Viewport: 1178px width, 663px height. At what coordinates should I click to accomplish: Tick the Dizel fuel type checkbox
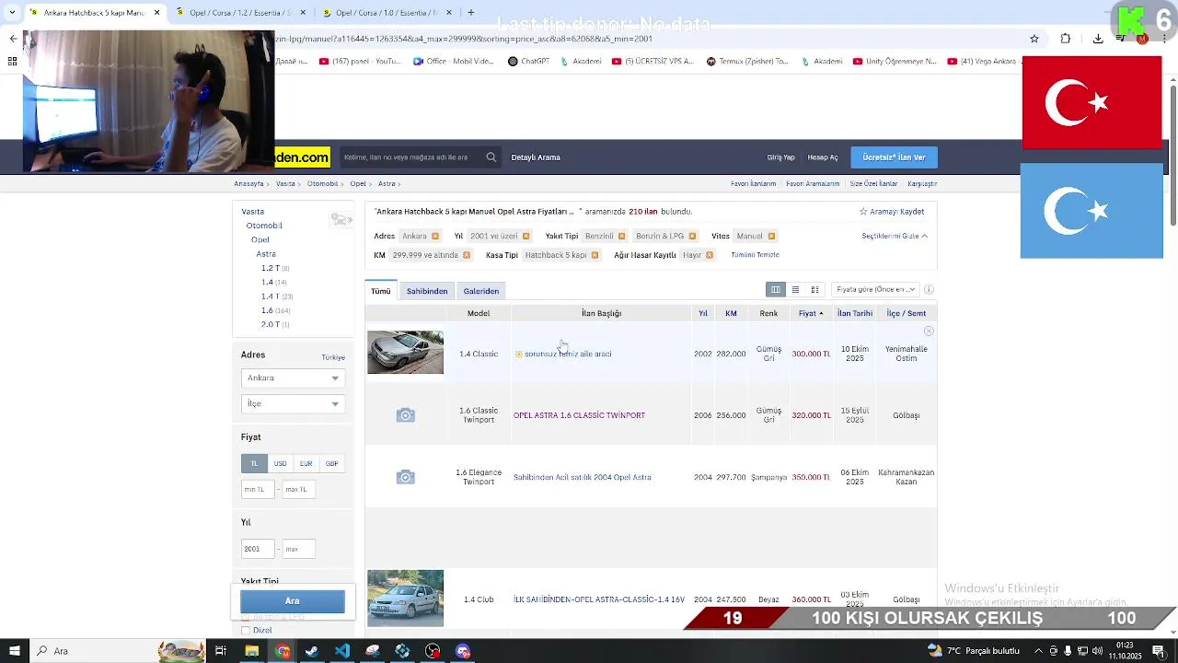[x=245, y=631]
